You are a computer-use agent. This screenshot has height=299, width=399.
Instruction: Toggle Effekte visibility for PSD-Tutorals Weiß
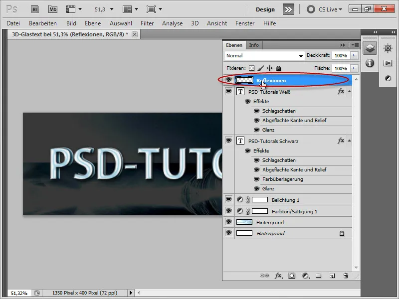[x=247, y=102]
